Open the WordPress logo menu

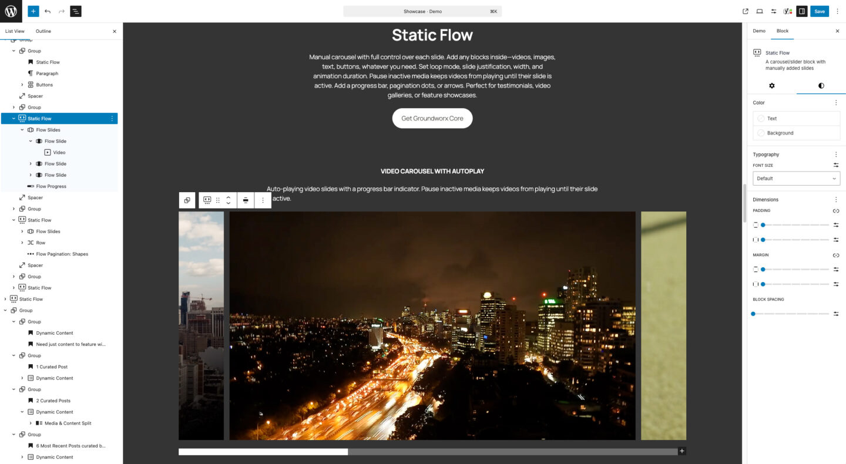[11, 11]
